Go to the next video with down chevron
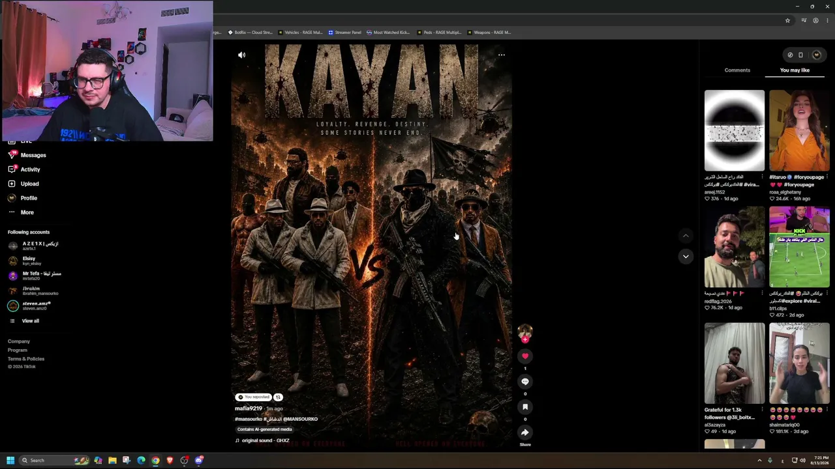Screen dimensions: 835x469 [x=686, y=256]
